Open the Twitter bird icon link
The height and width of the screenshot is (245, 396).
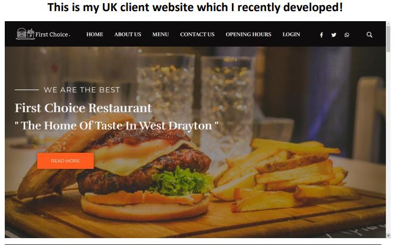(334, 35)
